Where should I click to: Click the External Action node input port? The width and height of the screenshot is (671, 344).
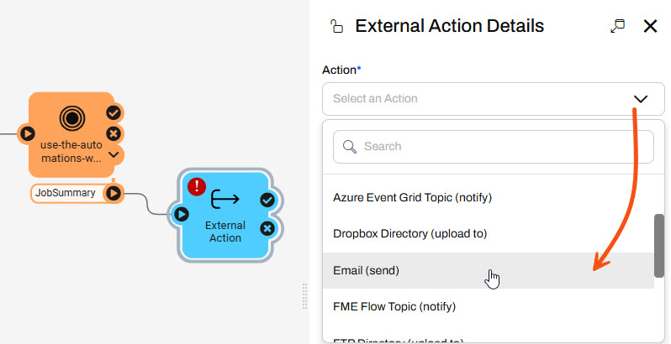click(x=181, y=214)
